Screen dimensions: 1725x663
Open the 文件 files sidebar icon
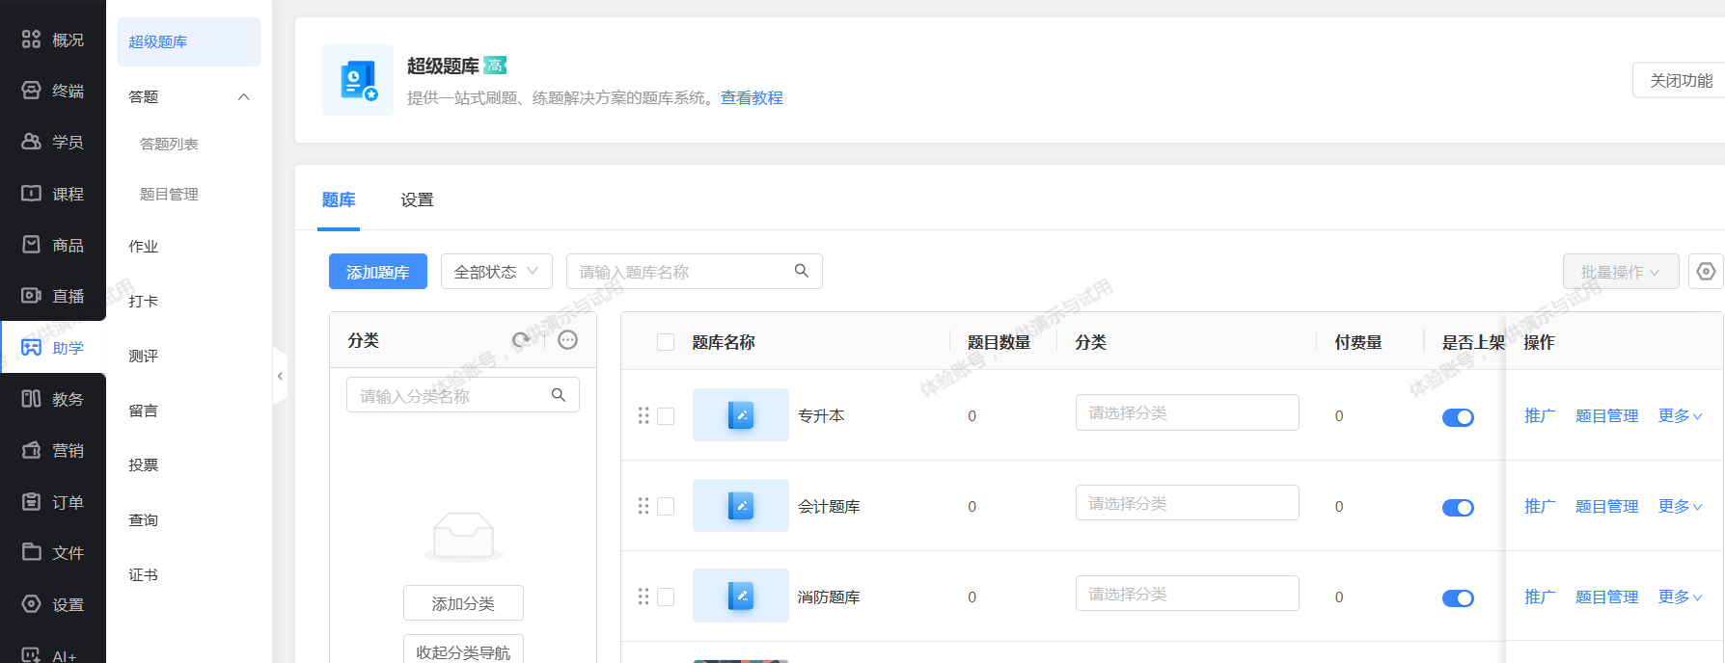point(32,552)
